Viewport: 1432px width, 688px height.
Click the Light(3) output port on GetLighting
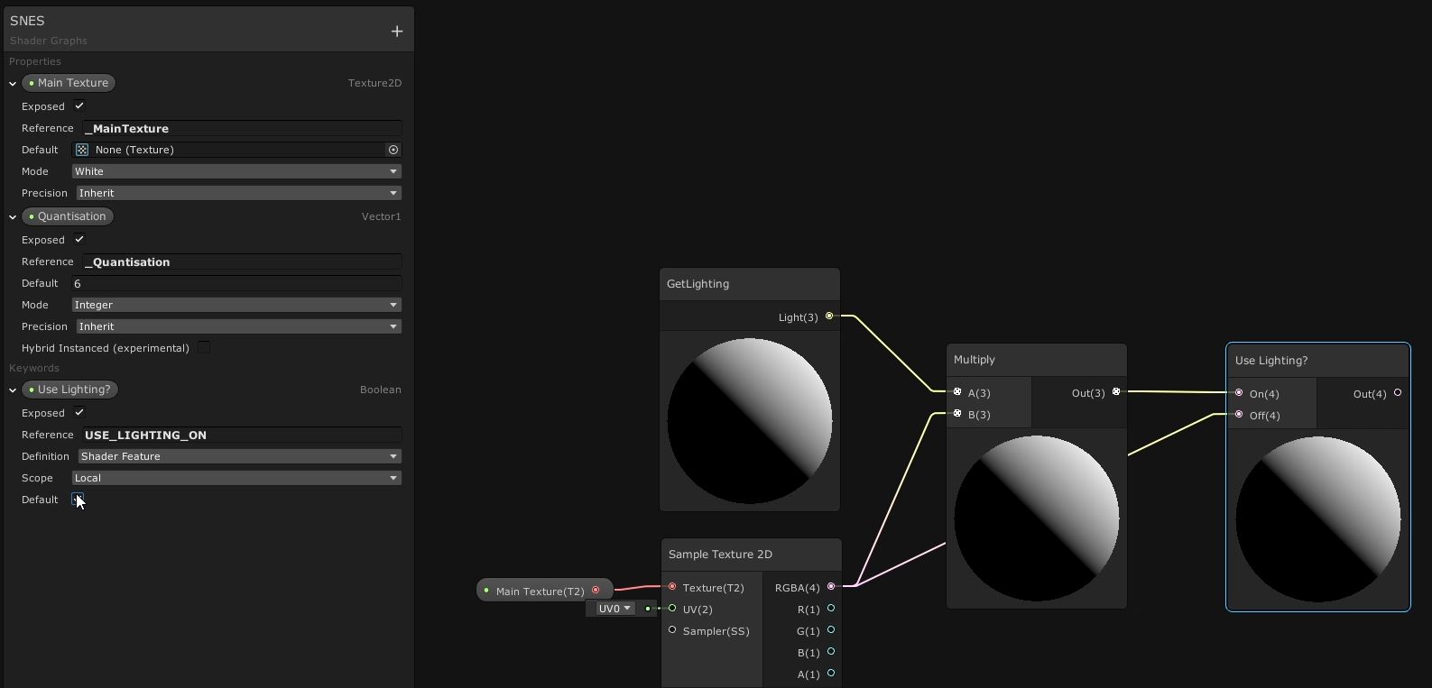(x=829, y=316)
